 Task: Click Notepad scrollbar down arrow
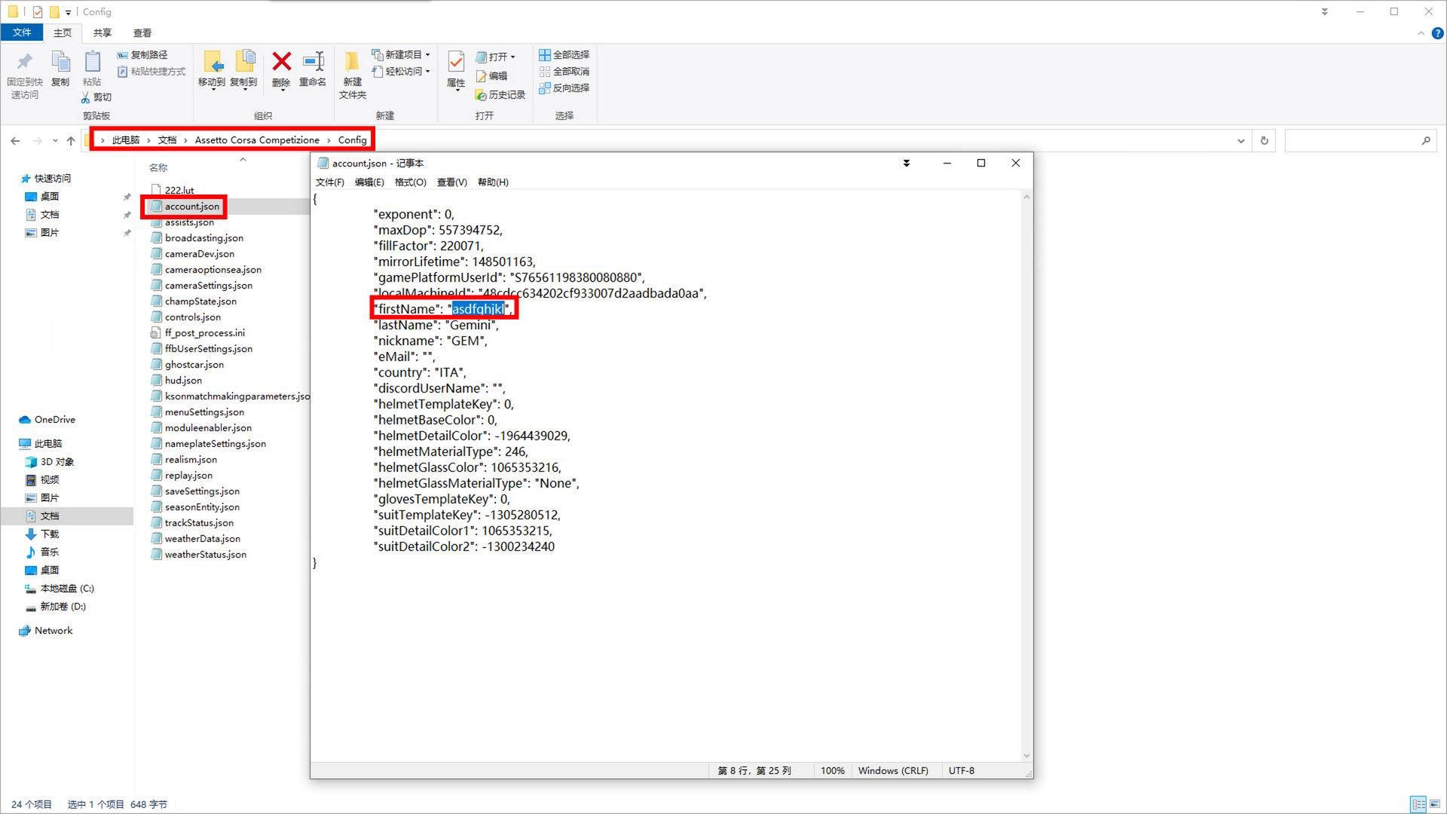point(1026,756)
